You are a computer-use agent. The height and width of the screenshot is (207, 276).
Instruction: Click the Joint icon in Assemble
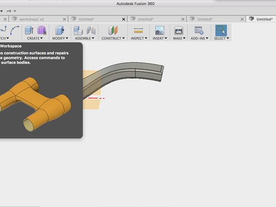click(x=91, y=30)
